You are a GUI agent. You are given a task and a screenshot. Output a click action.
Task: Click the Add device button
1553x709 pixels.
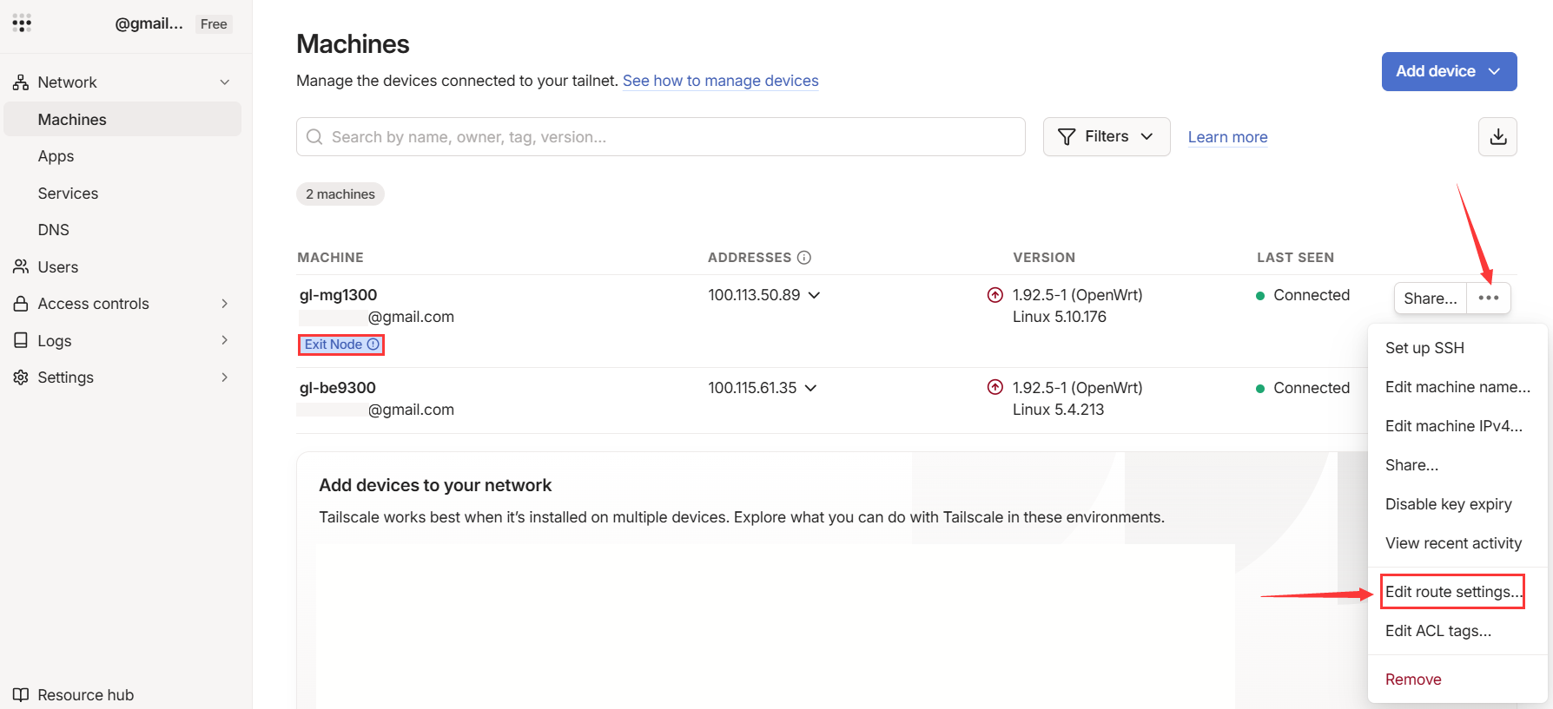coord(1449,71)
